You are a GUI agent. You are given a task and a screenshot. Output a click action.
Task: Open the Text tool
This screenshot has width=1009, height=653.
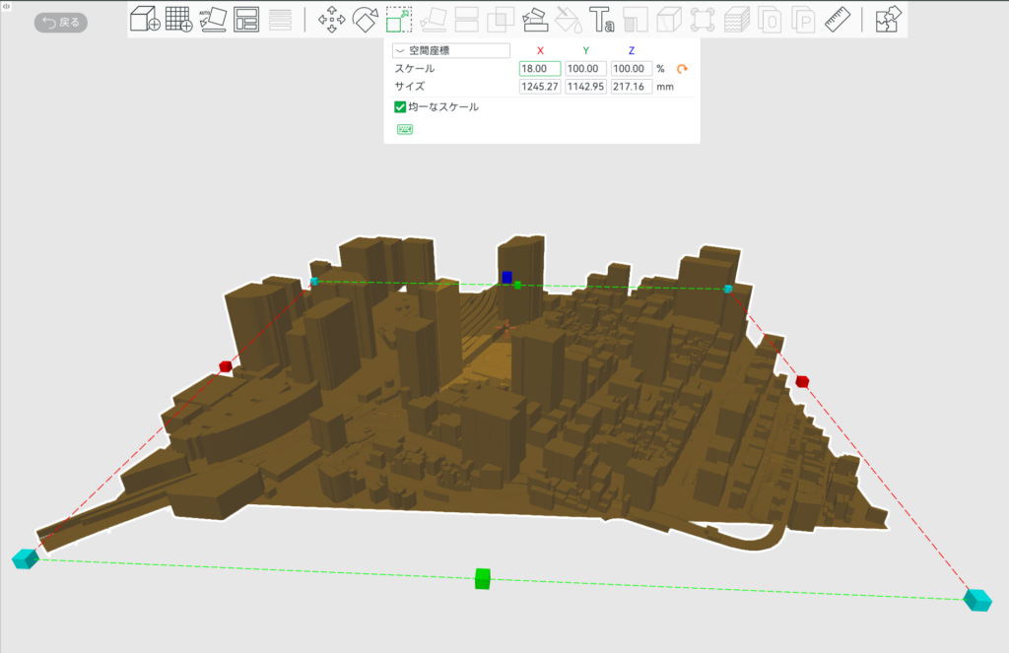[x=602, y=20]
